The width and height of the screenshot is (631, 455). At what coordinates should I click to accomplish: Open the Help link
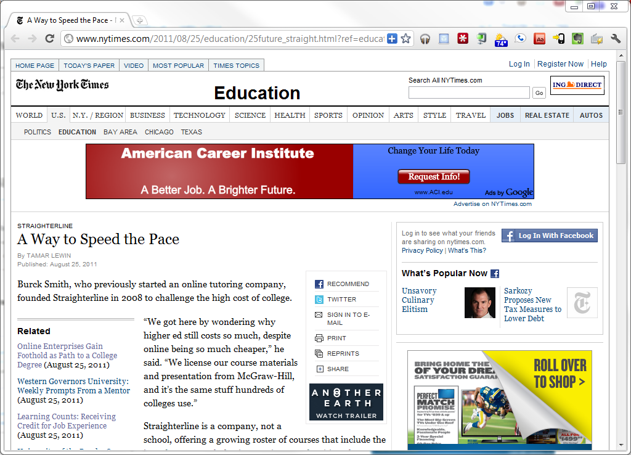[x=598, y=64]
